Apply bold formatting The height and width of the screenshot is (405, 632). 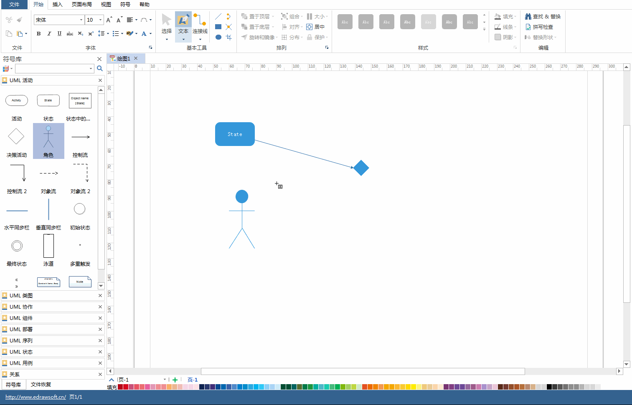(38, 34)
